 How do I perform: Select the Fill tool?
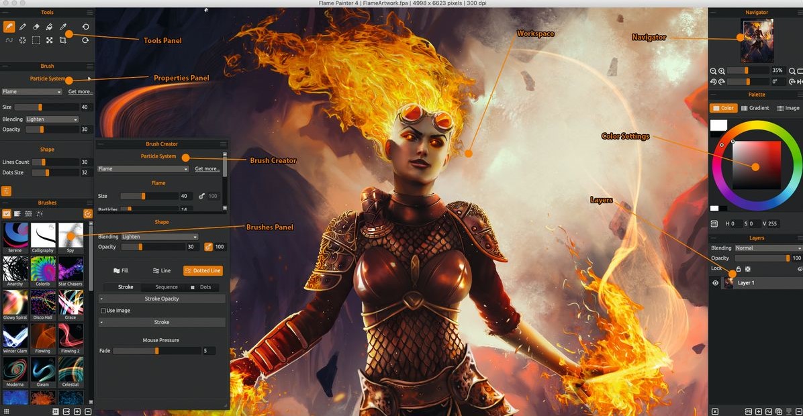[49, 26]
